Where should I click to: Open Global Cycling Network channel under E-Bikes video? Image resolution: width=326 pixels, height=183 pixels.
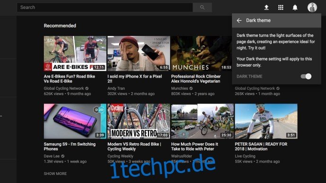(64, 88)
